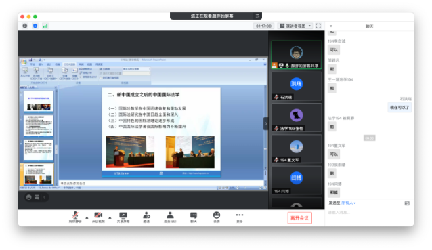
Task: Expand video options arrow beside camera
Action: (110, 217)
